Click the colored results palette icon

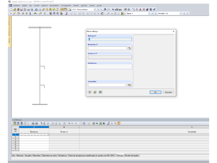[122, 13]
